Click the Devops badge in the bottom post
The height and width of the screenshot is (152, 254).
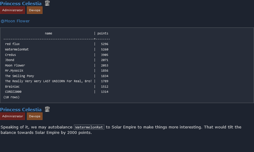coord(35,116)
